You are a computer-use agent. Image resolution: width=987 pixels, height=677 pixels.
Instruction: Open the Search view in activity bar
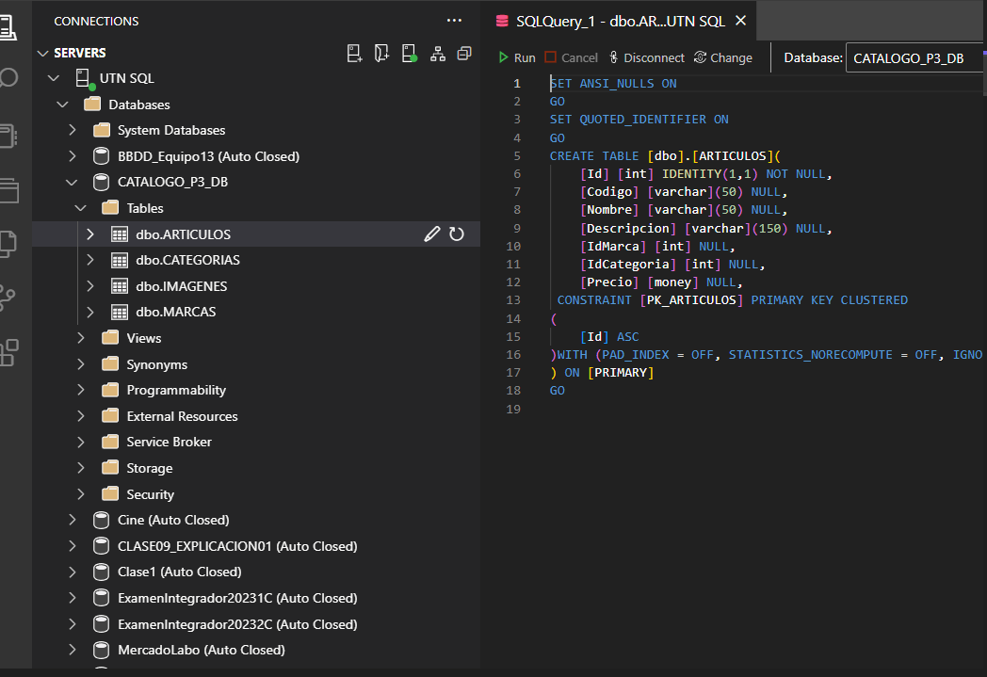pos(9,77)
